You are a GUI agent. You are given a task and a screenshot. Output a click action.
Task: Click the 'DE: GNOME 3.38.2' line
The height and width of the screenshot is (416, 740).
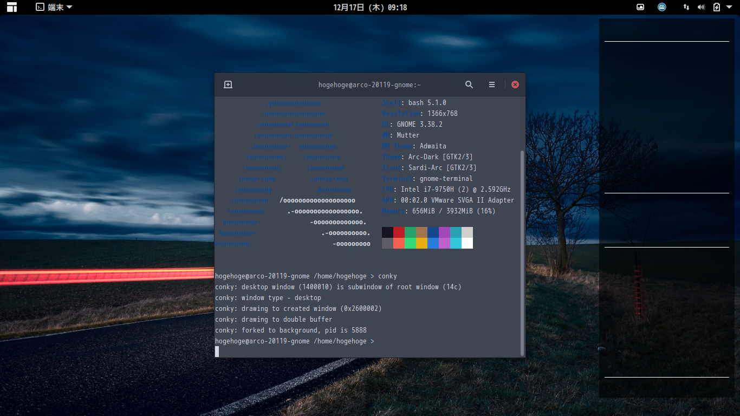(x=412, y=124)
